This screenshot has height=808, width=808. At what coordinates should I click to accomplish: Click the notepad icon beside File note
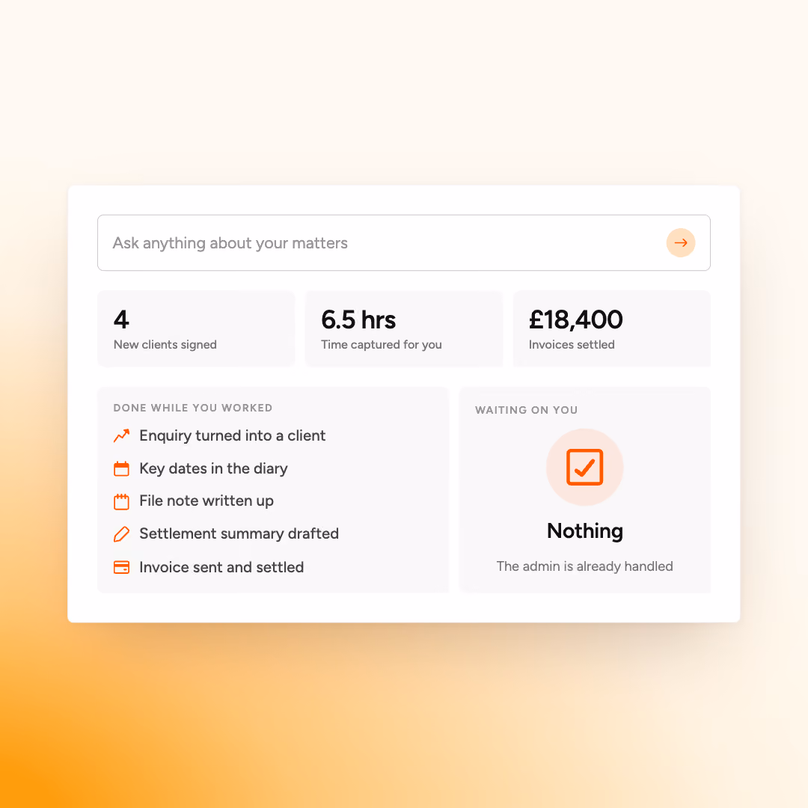122,501
